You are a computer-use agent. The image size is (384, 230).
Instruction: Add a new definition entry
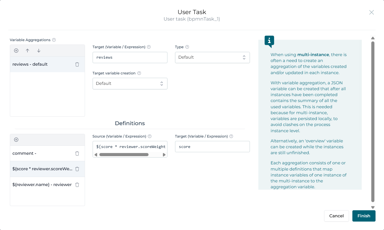pos(16,140)
